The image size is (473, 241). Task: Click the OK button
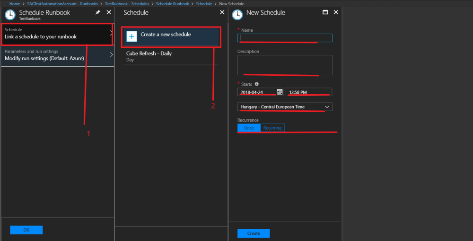26,230
